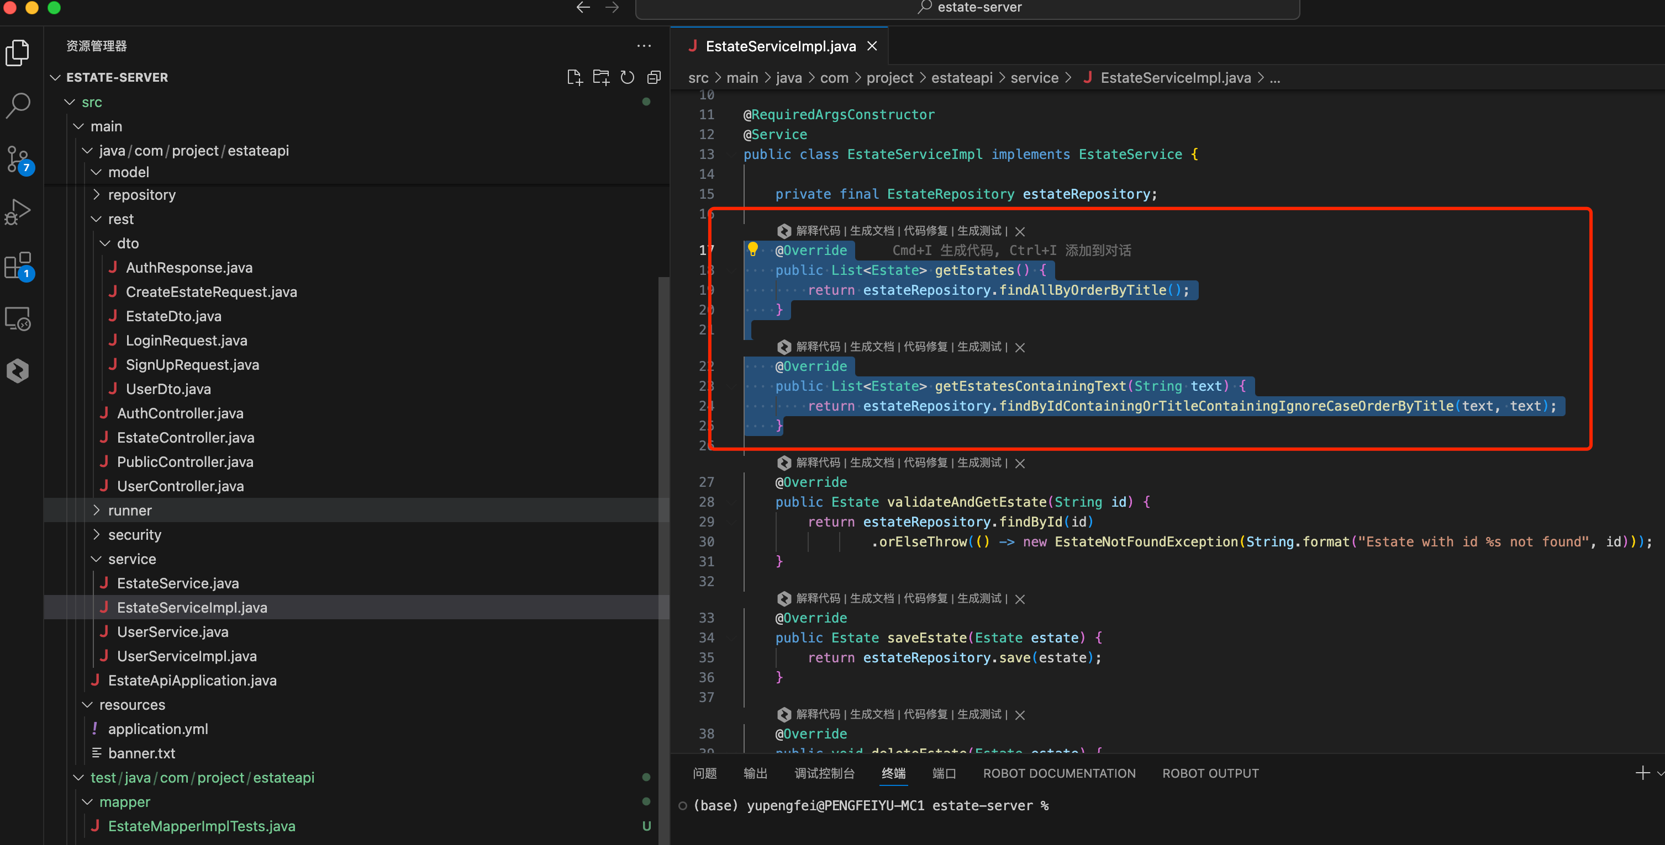Open the Extensions view
Image resolution: width=1665 pixels, height=845 pixels.
18,265
